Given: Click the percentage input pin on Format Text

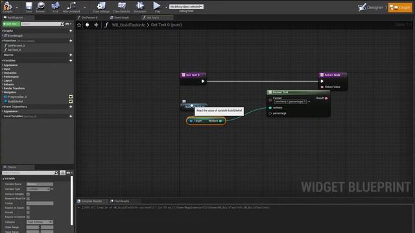Looking at the screenshot, I should pos(270,113).
